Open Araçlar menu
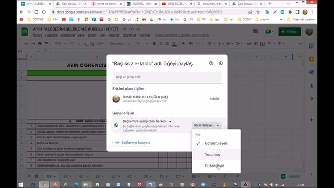The image size is (334, 188). tap(114, 35)
